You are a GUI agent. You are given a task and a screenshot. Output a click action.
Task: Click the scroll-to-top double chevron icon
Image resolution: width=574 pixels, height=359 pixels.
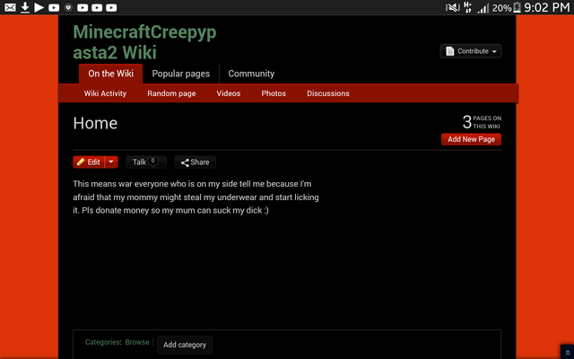point(568,353)
